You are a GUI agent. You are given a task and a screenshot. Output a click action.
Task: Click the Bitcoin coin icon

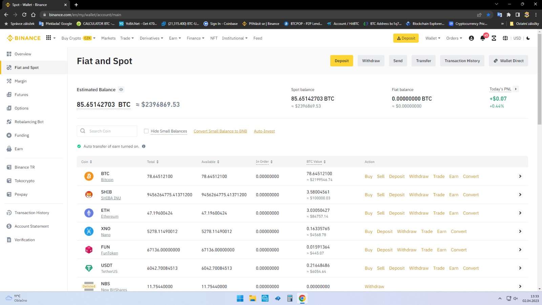(x=89, y=176)
